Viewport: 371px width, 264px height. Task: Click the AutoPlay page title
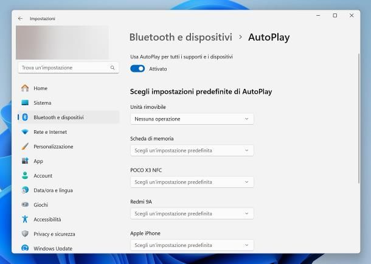click(269, 37)
